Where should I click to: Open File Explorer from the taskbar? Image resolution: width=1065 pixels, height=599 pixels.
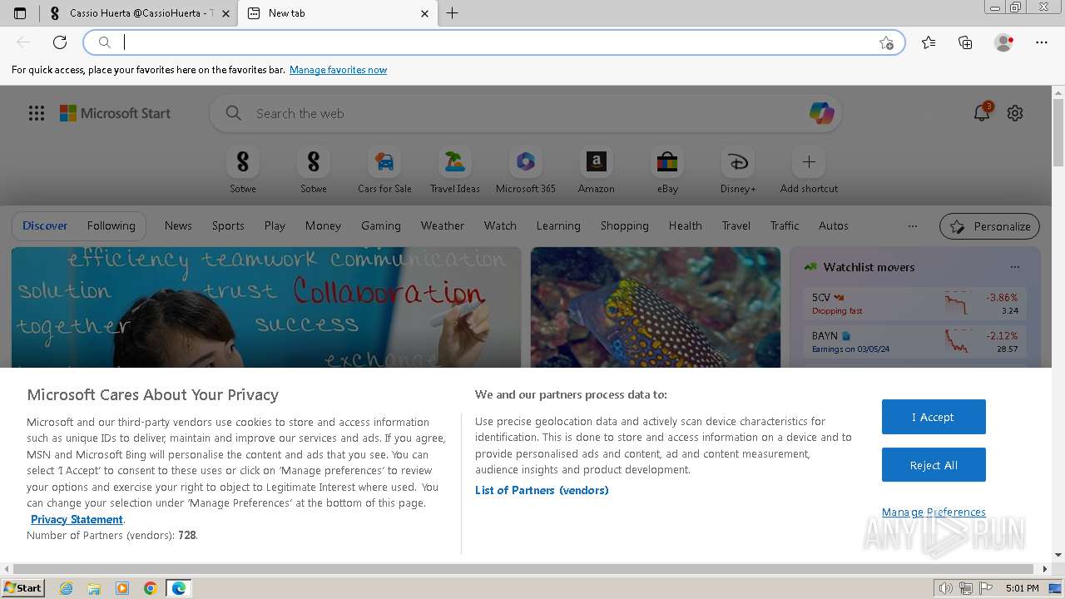[94, 588]
